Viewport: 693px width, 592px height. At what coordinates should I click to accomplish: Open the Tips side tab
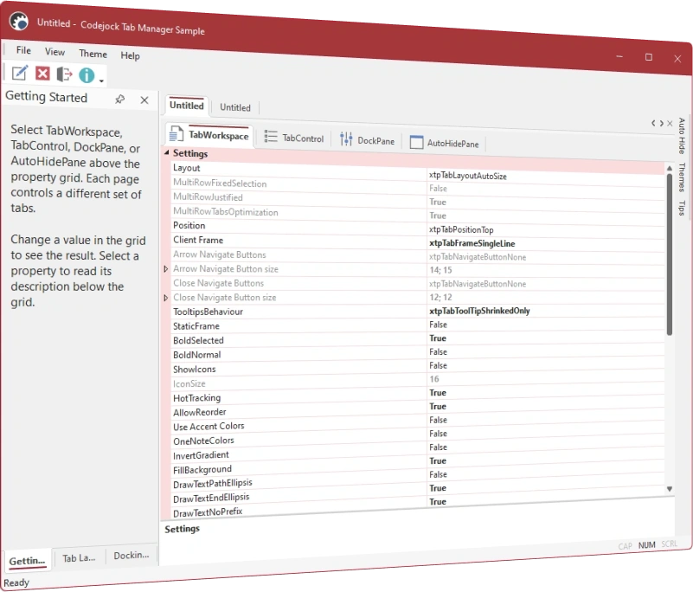[x=682, y=208]
